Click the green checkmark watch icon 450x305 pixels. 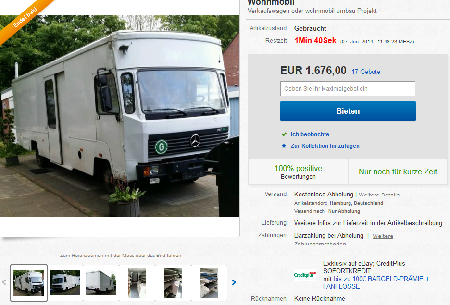point(284,134)
